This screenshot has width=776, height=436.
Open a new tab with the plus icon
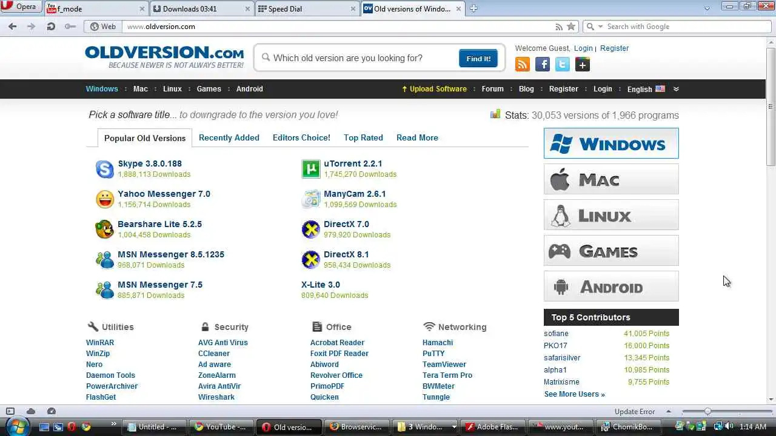click(474, 8)
